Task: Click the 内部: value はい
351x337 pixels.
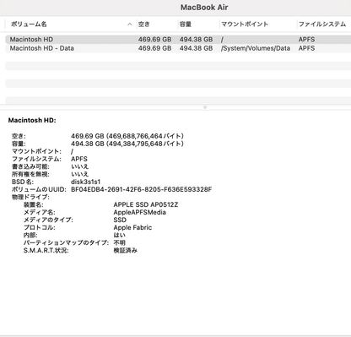Action: coord(119,235)
